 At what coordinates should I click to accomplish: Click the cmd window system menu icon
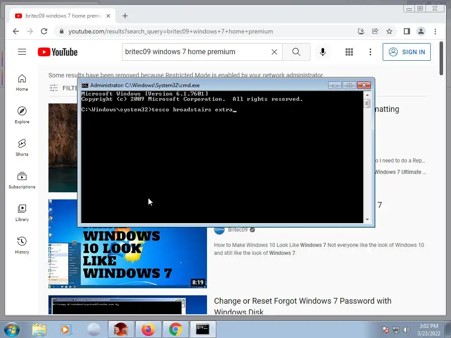[85, 85]
